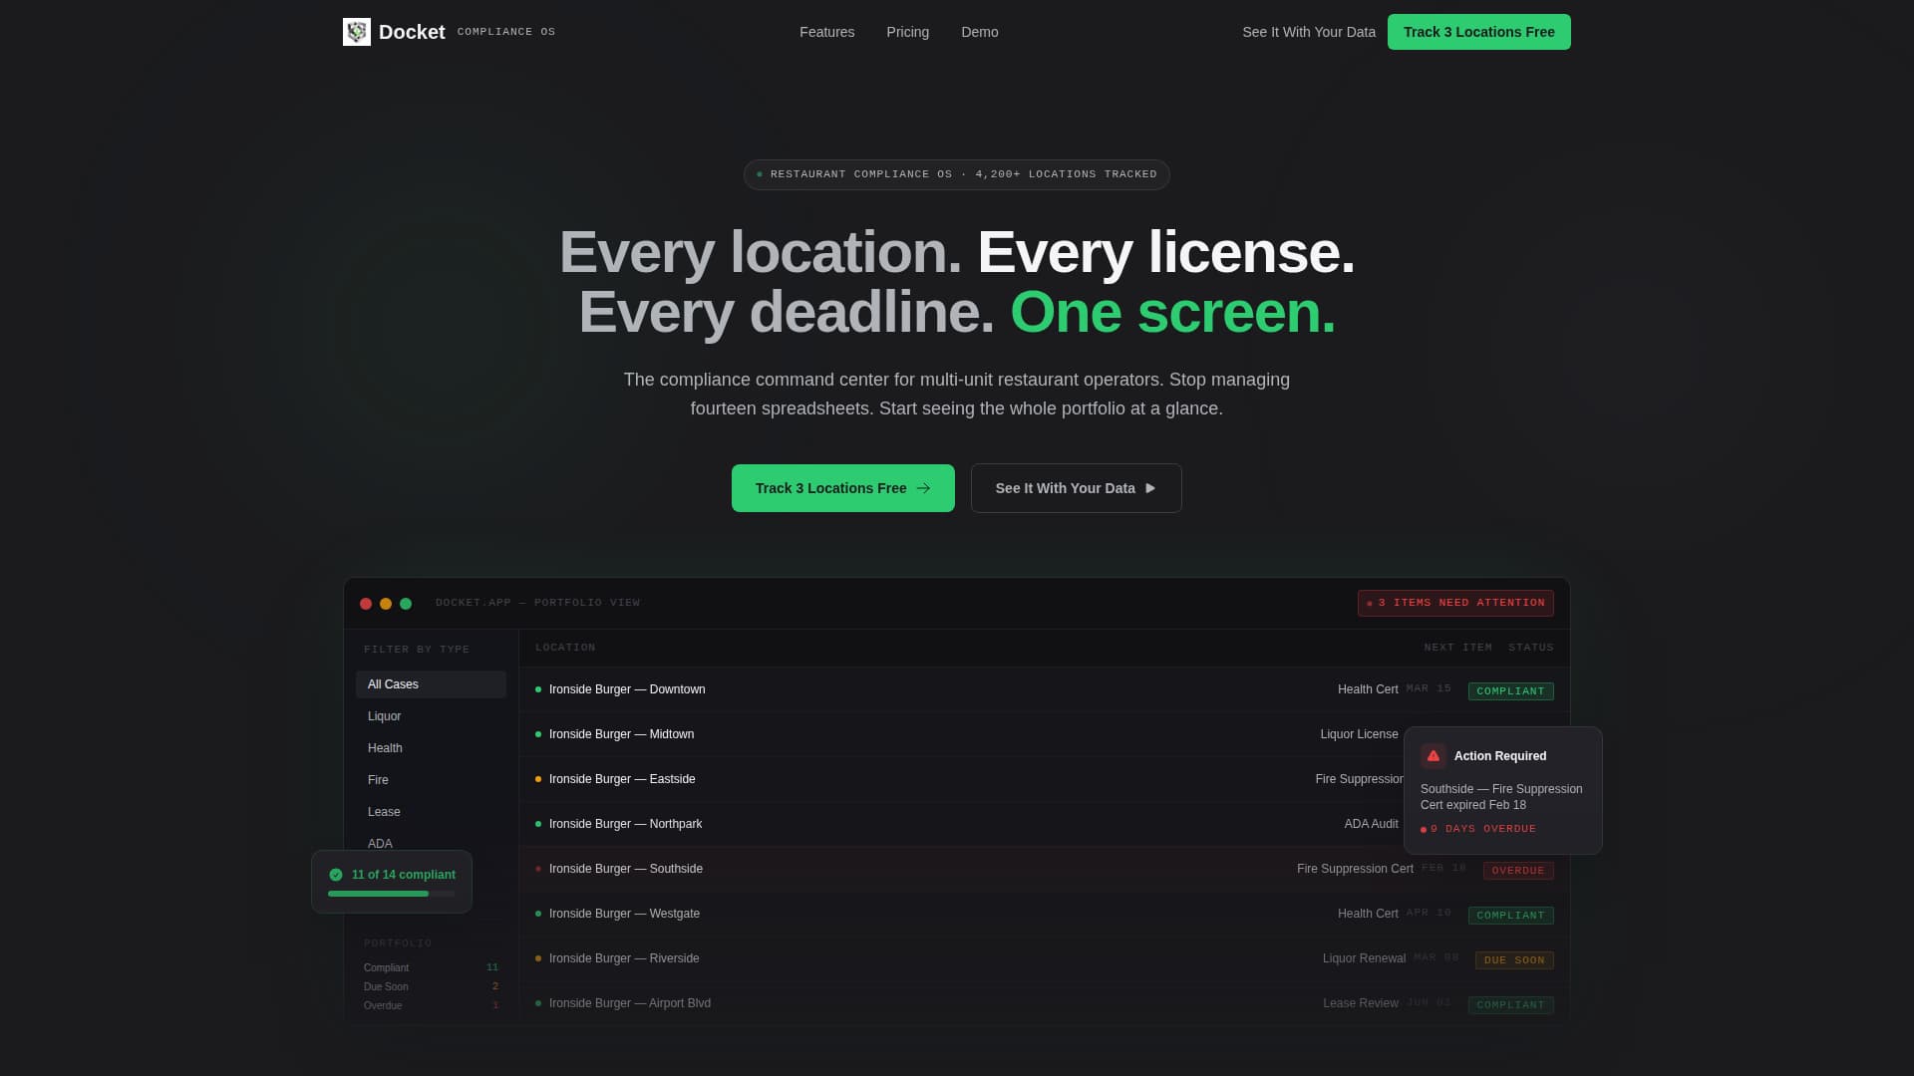
Task: Click the Demo navigation link
Action: [979, 32]
